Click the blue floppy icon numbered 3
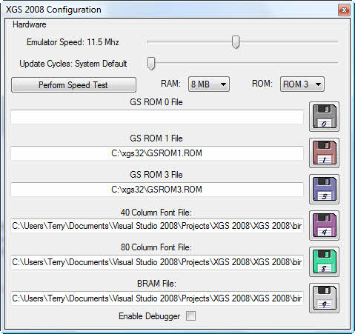 [324, 189]
